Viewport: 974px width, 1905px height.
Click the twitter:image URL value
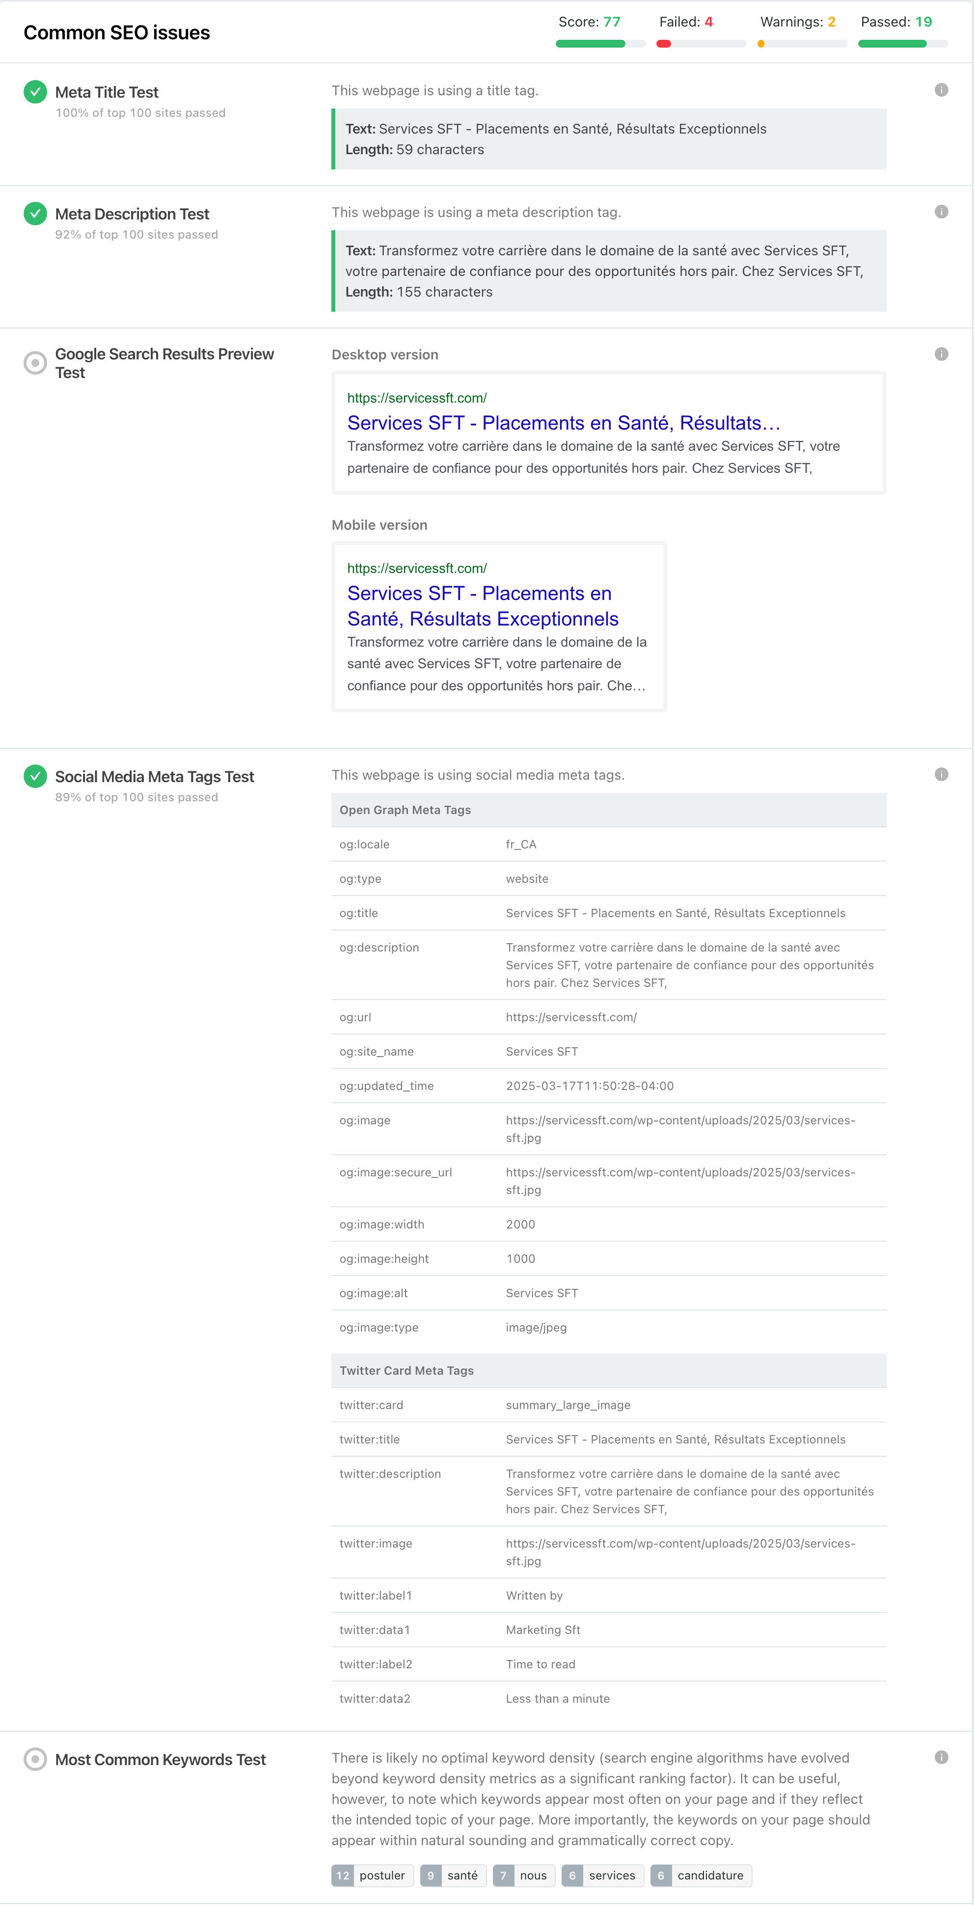point(680,1552)
